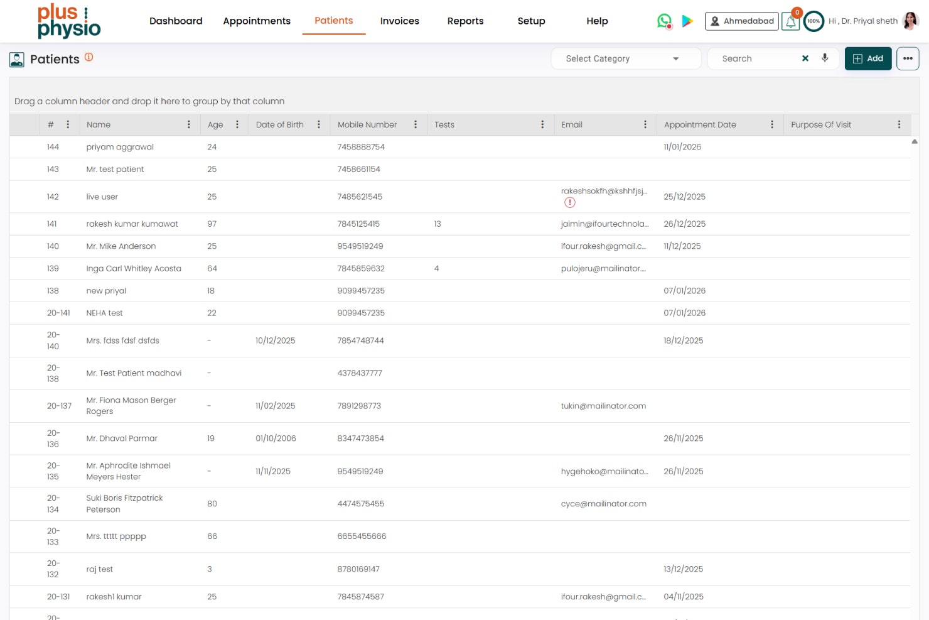Image resolution: width=929 pixels, height=620 pixels.
Task: Clear the search field using the X icon
Action: [805, 58]
